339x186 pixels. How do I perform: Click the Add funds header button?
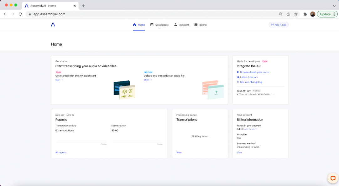[x=279, y=25]
